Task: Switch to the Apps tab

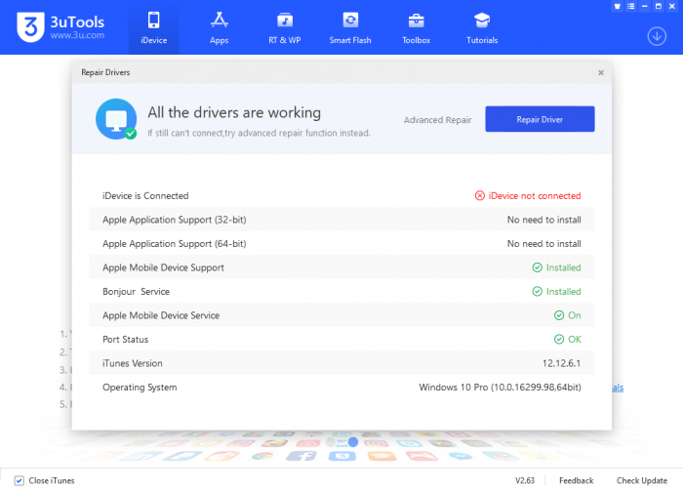Action: click(x=220, y=28)
